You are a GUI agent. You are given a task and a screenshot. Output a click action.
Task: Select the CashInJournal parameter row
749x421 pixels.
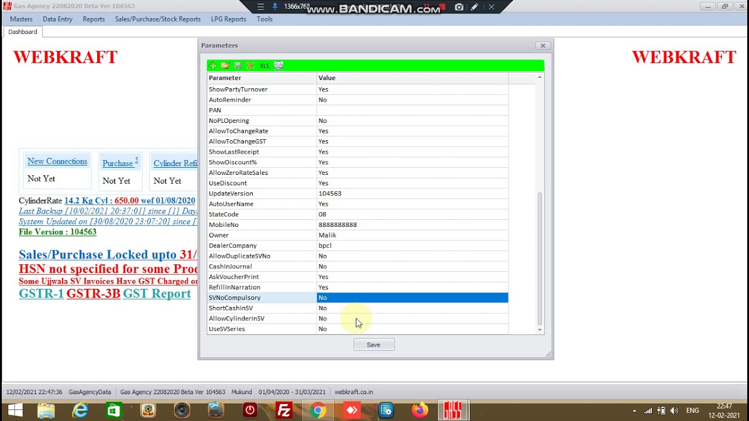point(358,267)
